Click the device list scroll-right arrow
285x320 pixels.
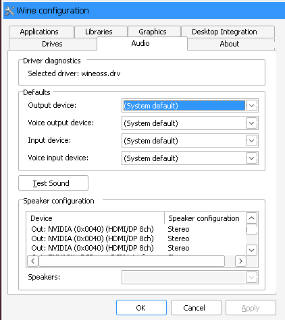(240, 261)
